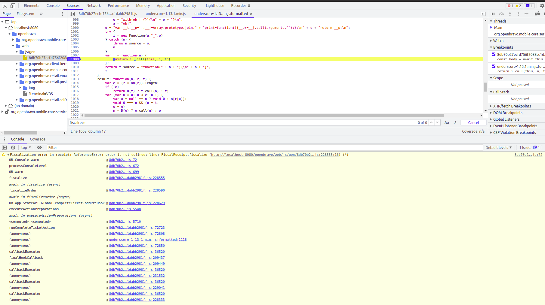Hide the navigator sidebar pane

[x=72, y=14]
